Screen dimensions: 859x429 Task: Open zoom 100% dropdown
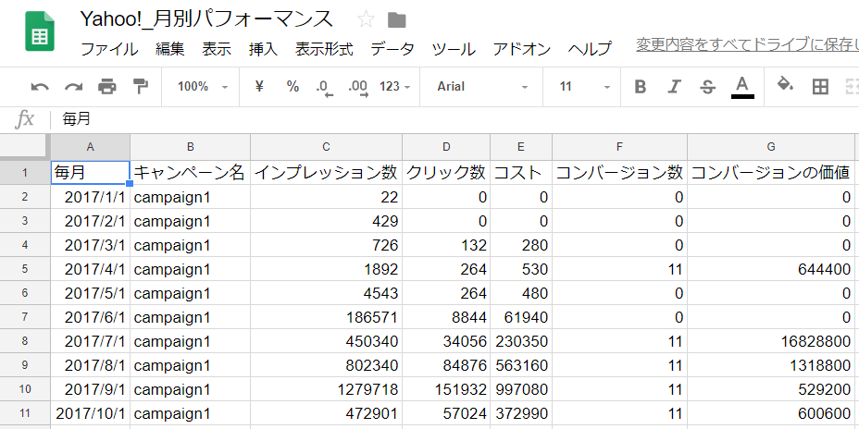click(202, 87)
